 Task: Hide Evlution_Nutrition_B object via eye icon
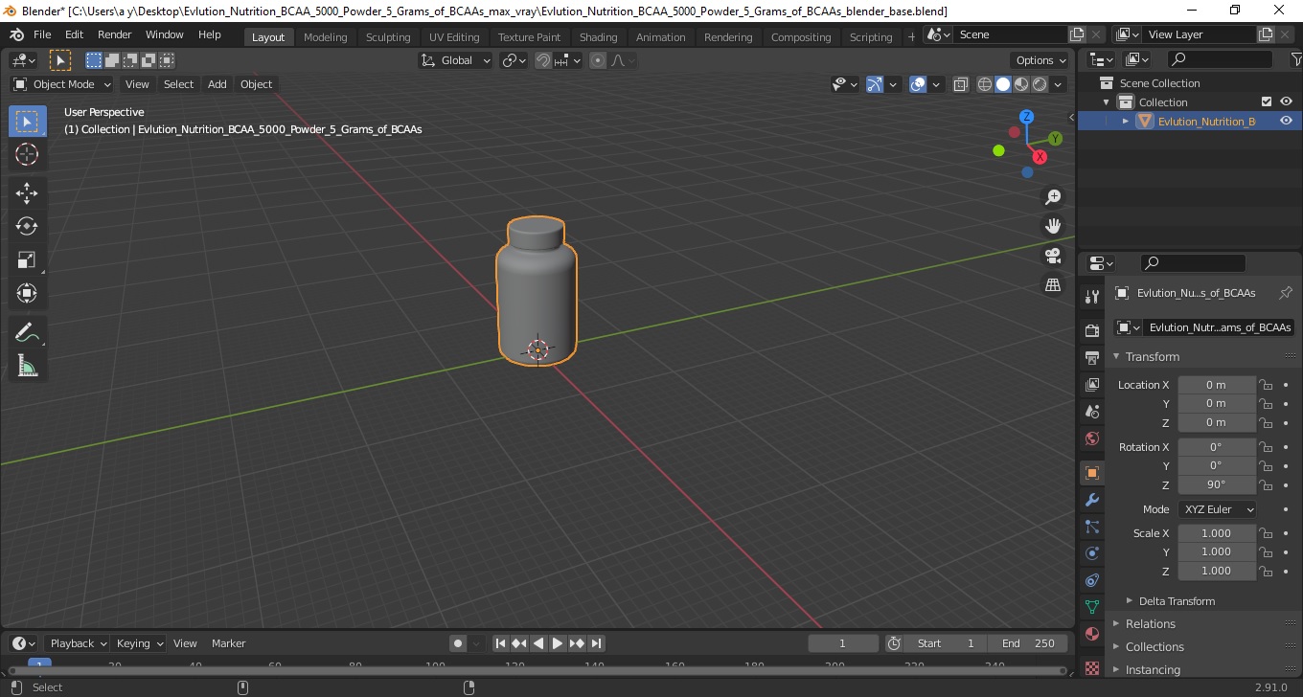[1287, 121]
